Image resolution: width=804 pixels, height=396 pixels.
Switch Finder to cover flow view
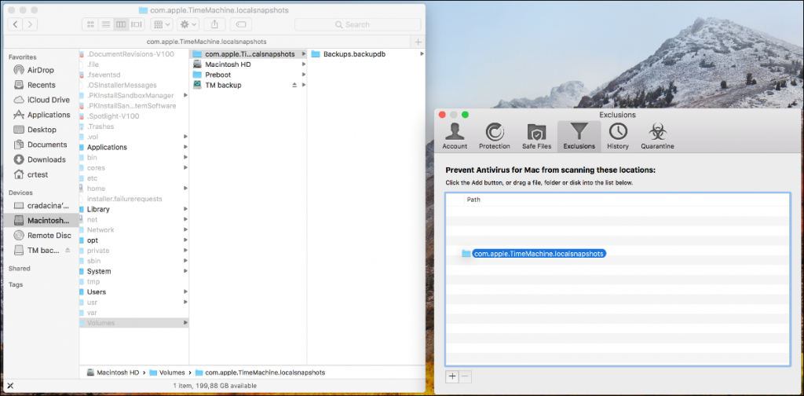click(x=137, y=24)
